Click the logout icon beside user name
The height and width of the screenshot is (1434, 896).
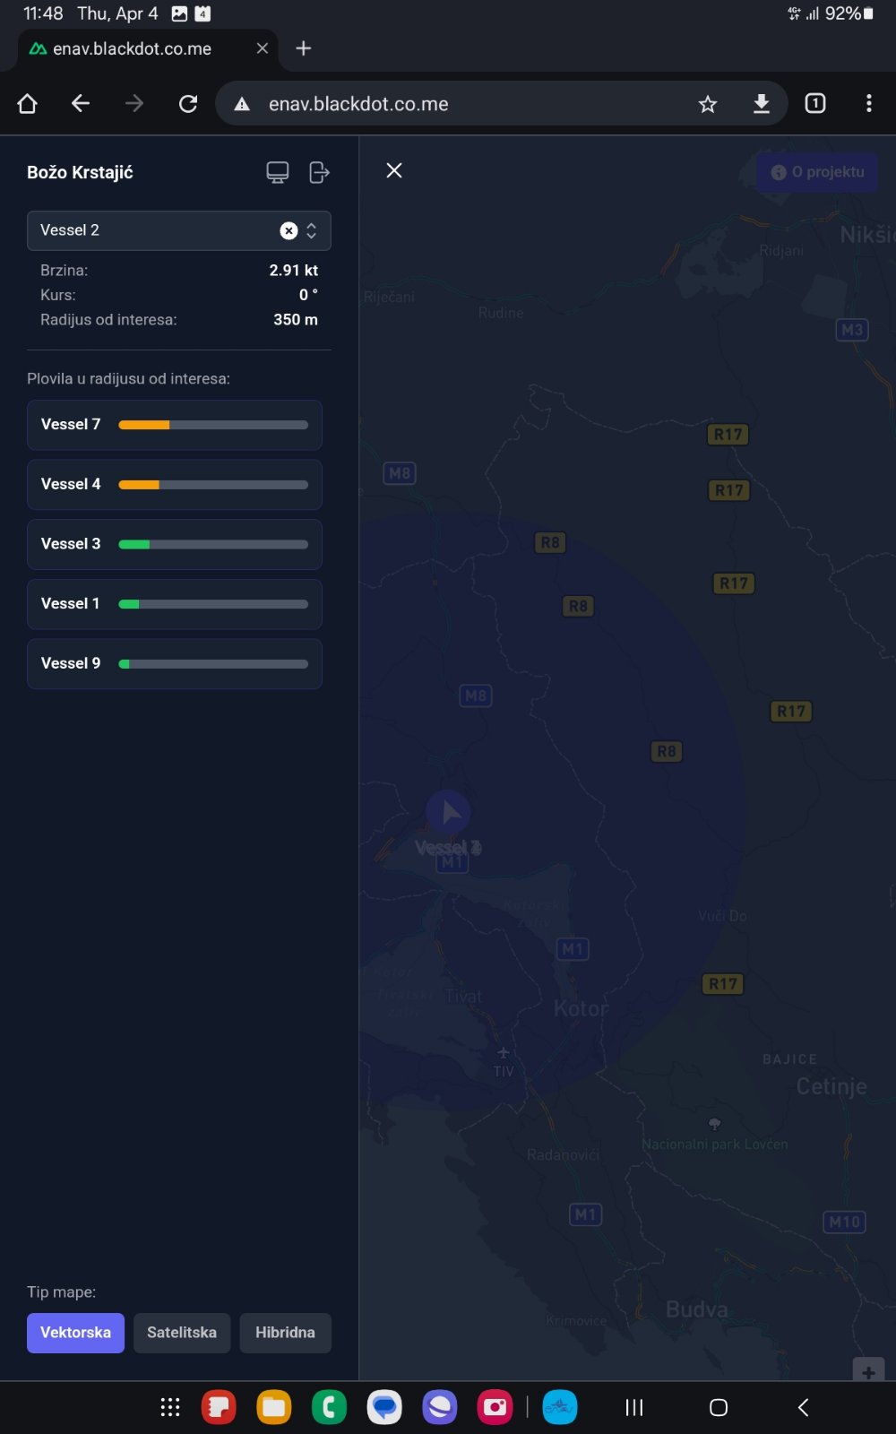(x=319, y=172)
